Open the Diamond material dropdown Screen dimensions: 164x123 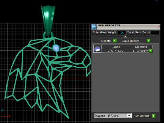tap(129, 116)
